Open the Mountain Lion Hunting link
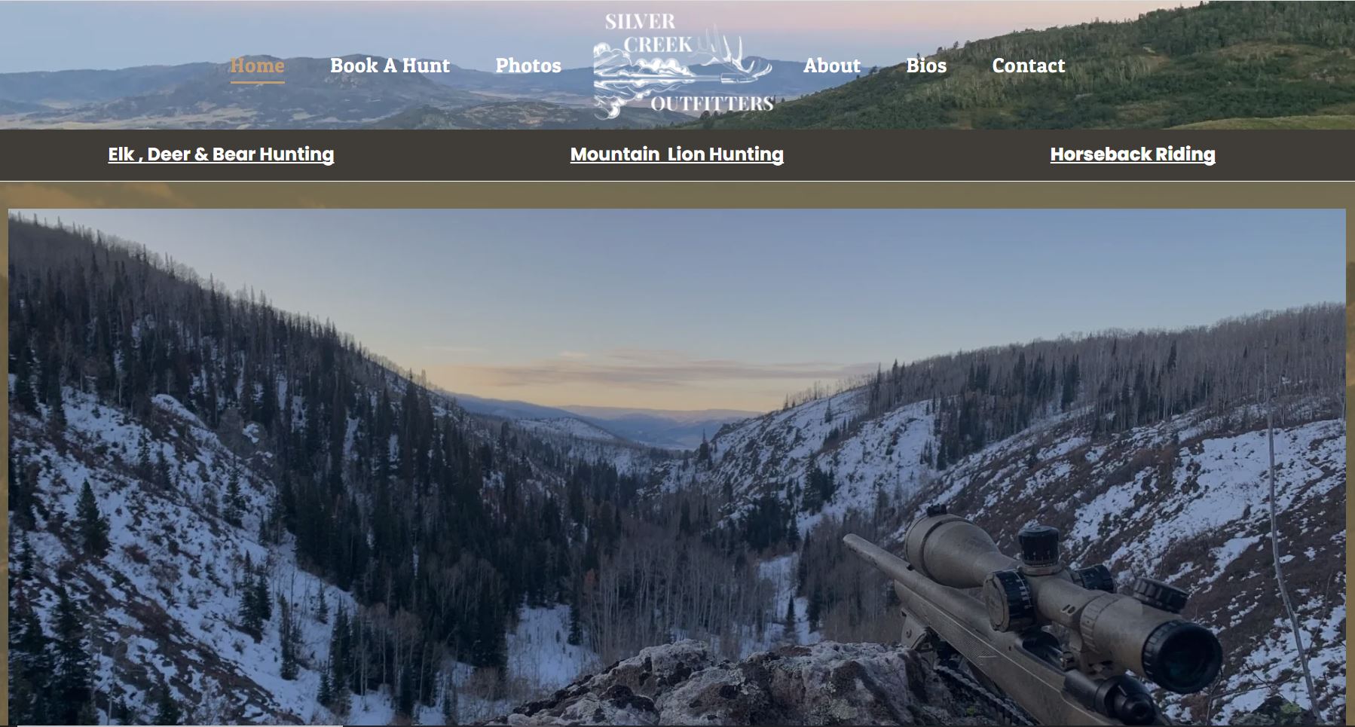Viewport: 1355px width, 727px height. click(x=677, y=154)
